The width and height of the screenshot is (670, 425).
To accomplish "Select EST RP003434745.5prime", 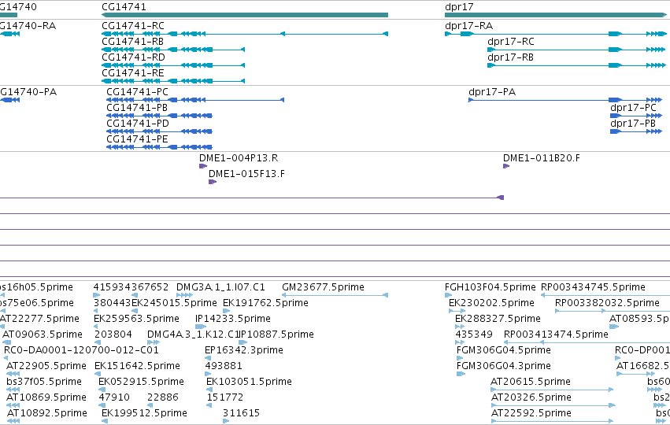I will point(593,287).
